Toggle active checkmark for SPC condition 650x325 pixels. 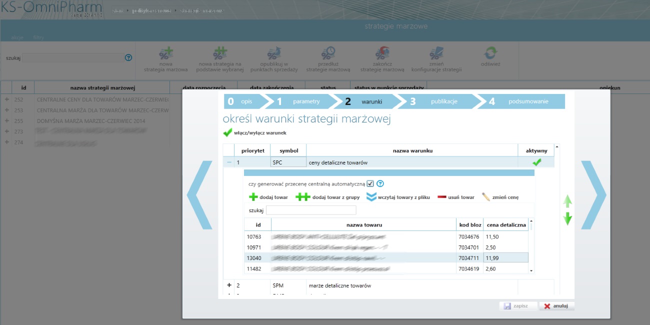[536, 162]
